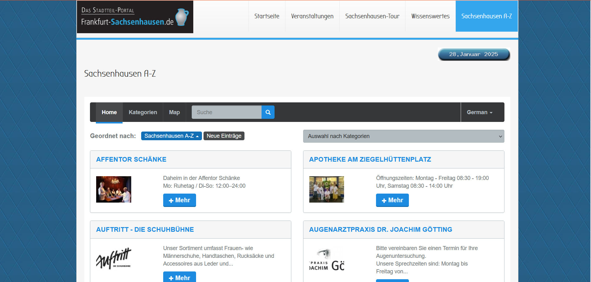The height and width of the screenshot is (282, 591).
Task: Click the Praxis Götting logo thumbnail
Action: coord(327,260)
